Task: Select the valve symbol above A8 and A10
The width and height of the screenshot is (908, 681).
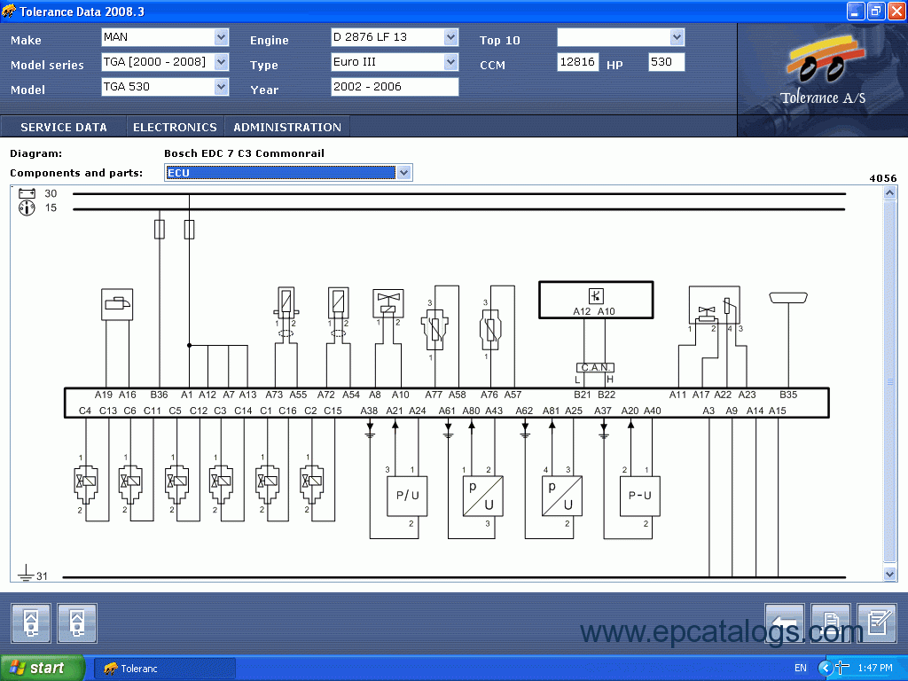Action: (x=388, y=303)
